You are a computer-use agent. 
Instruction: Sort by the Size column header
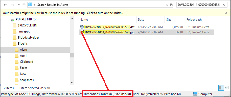(169, 20)
